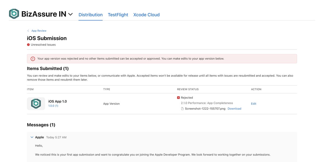Go back via the App Review link
The image size is (324, 162).
(39, 31)
